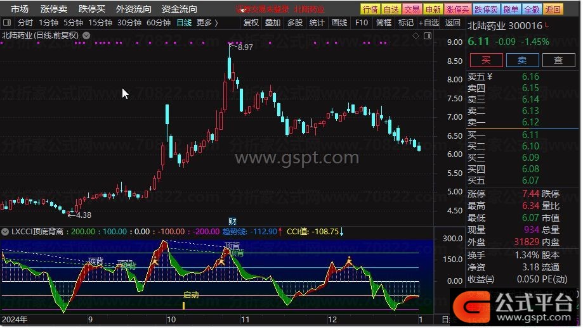This screenshot has width=583, height=328.
Task: Switch to 60分钟 timeframe
Action: [159, 23]
